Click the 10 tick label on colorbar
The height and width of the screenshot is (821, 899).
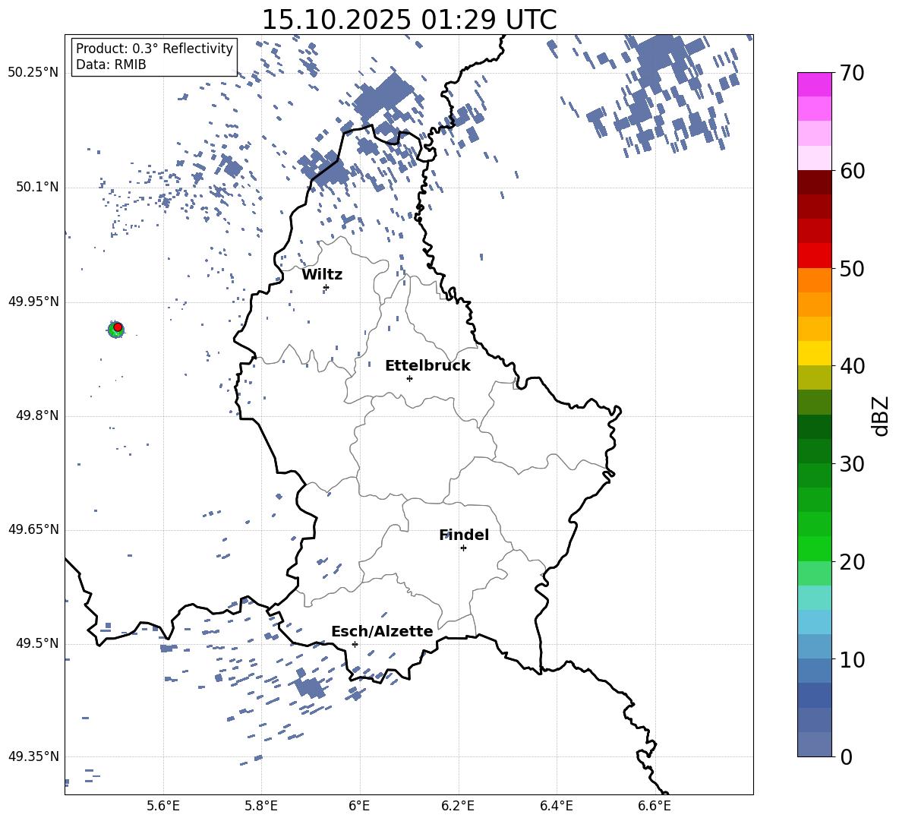[851, 658]
